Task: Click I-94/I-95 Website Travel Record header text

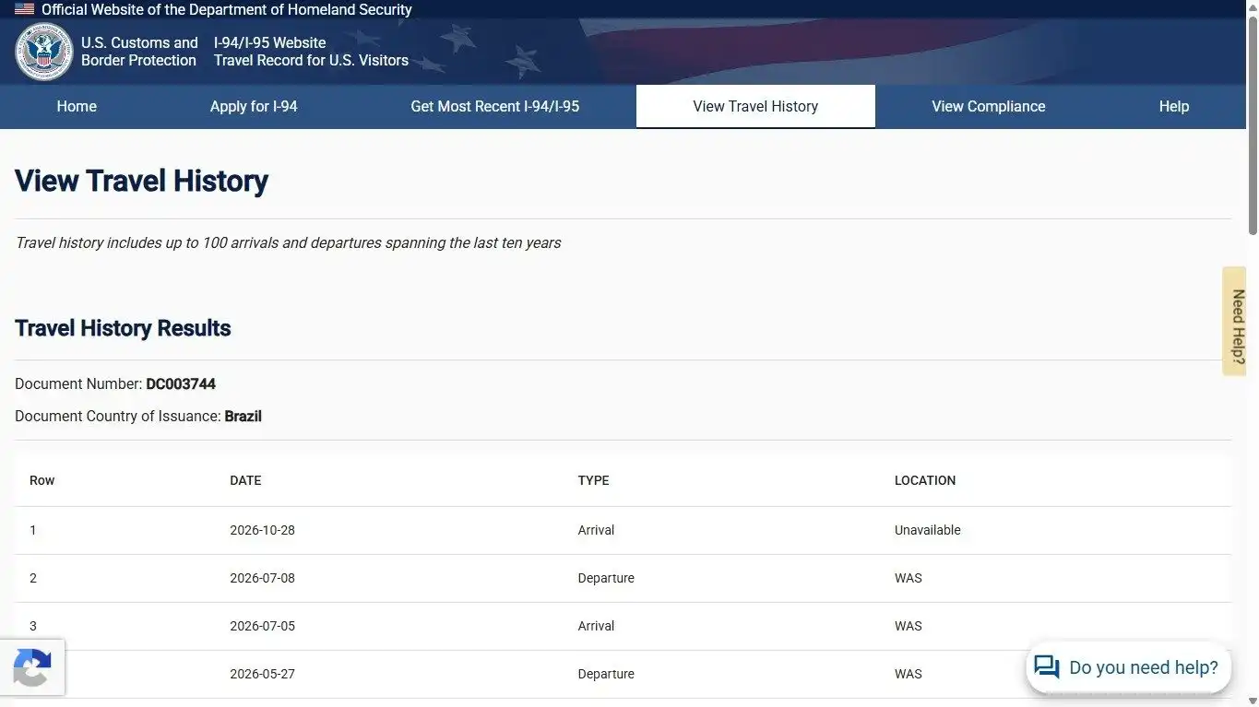Action: coord(311,52)
